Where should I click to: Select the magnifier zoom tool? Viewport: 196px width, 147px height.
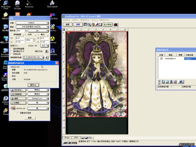[x=89, y=24]
